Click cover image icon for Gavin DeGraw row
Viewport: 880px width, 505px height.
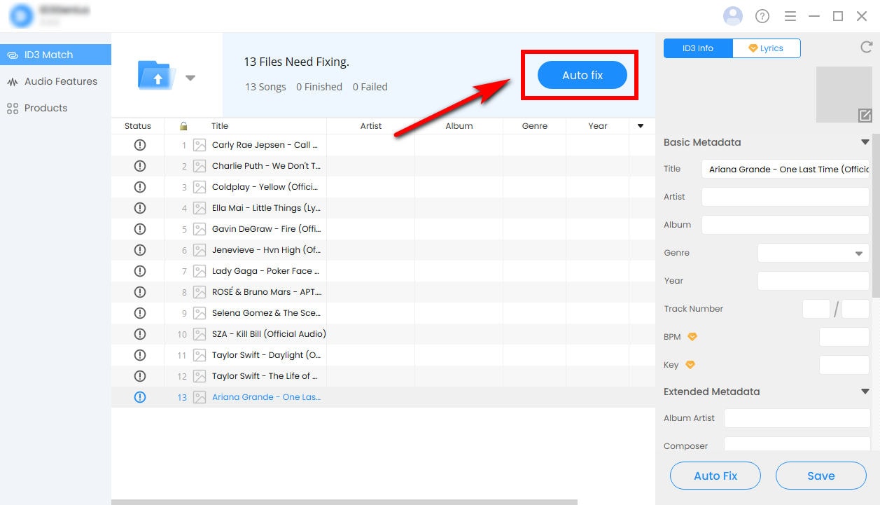click(200, 229)
